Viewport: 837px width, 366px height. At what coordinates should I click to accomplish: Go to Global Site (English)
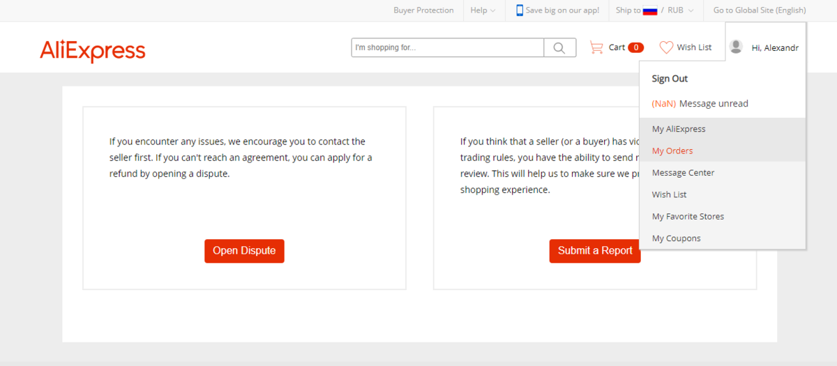pyautogui.click(x=760, y=10)
